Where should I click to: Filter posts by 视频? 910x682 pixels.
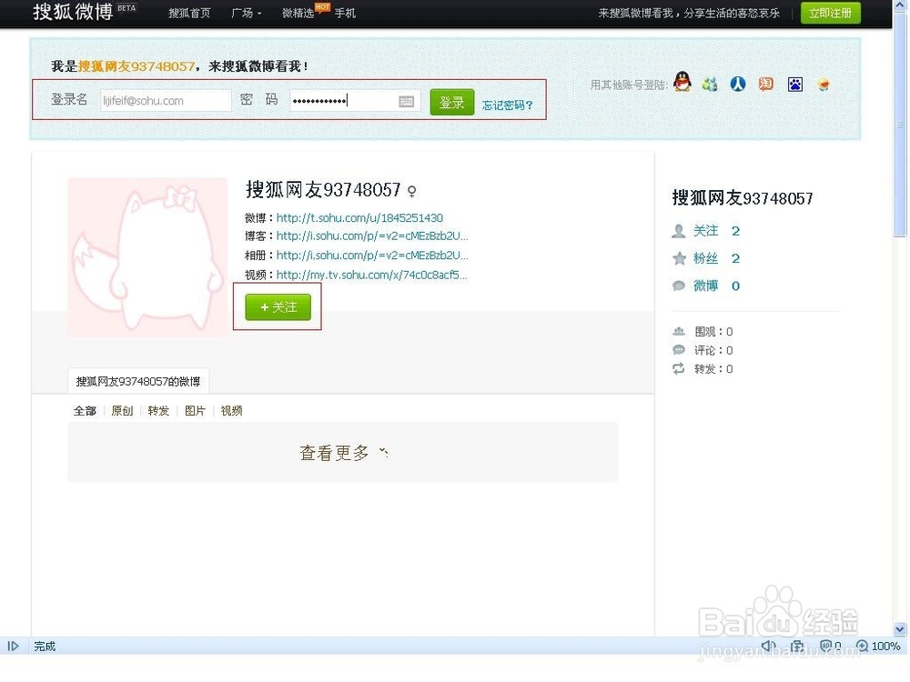tap(231, 411)
